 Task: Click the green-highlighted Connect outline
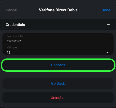tap(58, 65)
